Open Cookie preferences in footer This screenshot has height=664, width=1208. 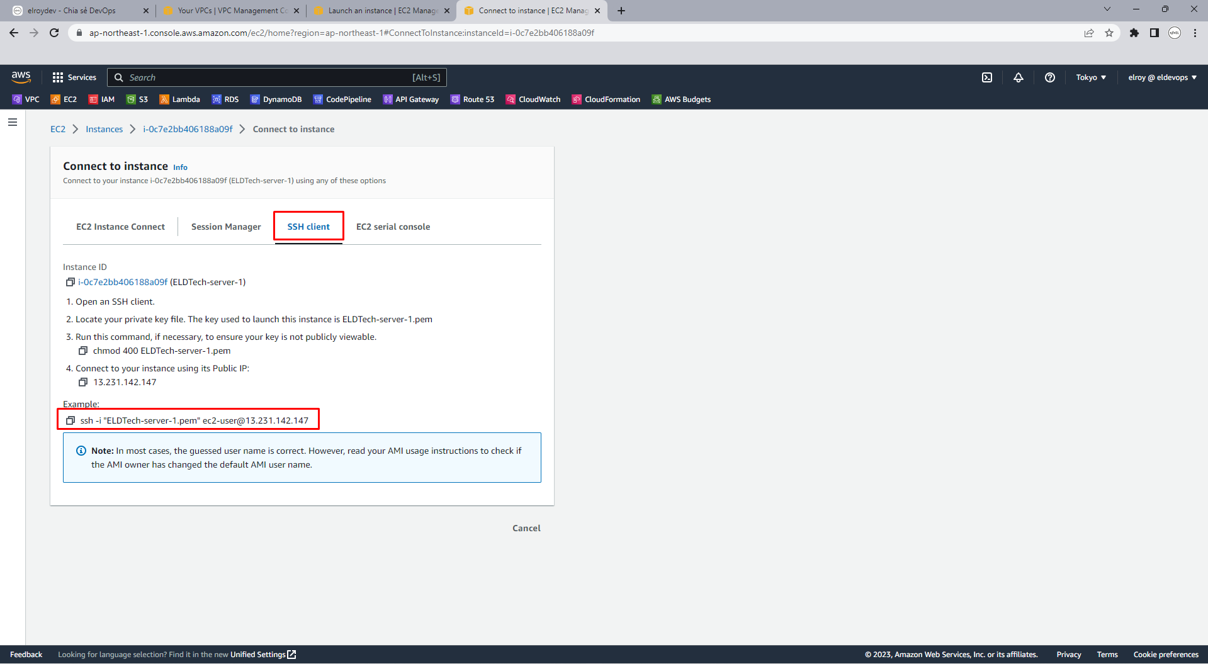pyautogui.click(x=1166, y=655)
